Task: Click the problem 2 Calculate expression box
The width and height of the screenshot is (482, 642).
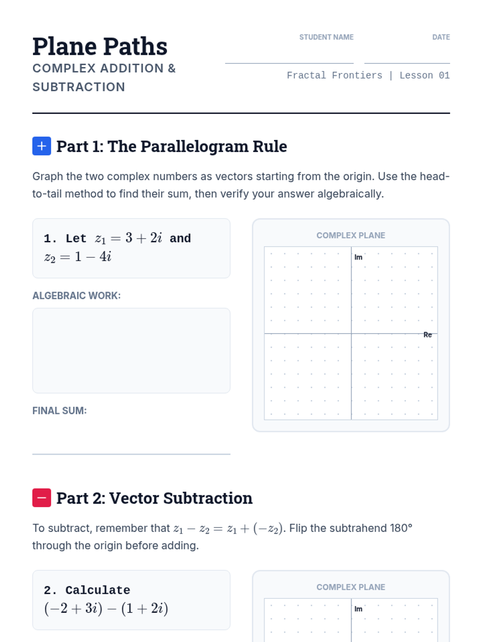Action: (x=131, y=600)
